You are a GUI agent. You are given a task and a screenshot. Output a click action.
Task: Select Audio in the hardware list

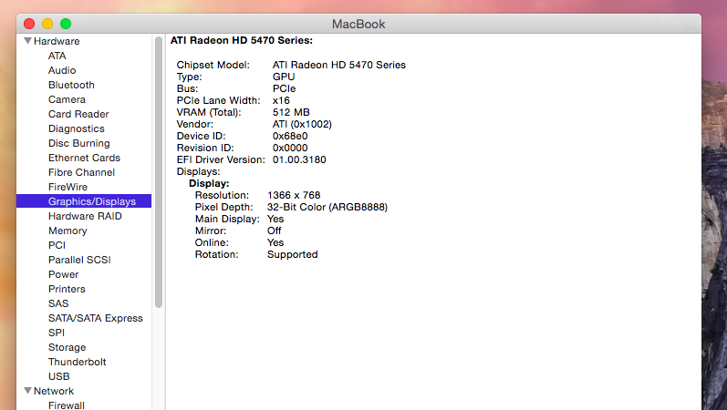(x=62, y=70)
